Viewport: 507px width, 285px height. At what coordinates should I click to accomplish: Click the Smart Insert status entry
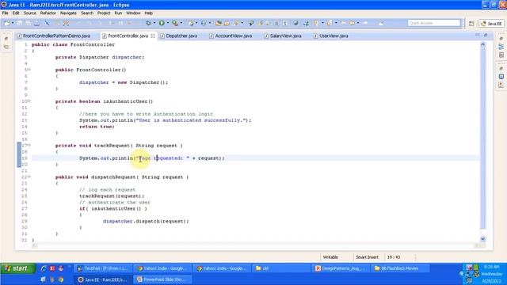[x=367, y=257]
